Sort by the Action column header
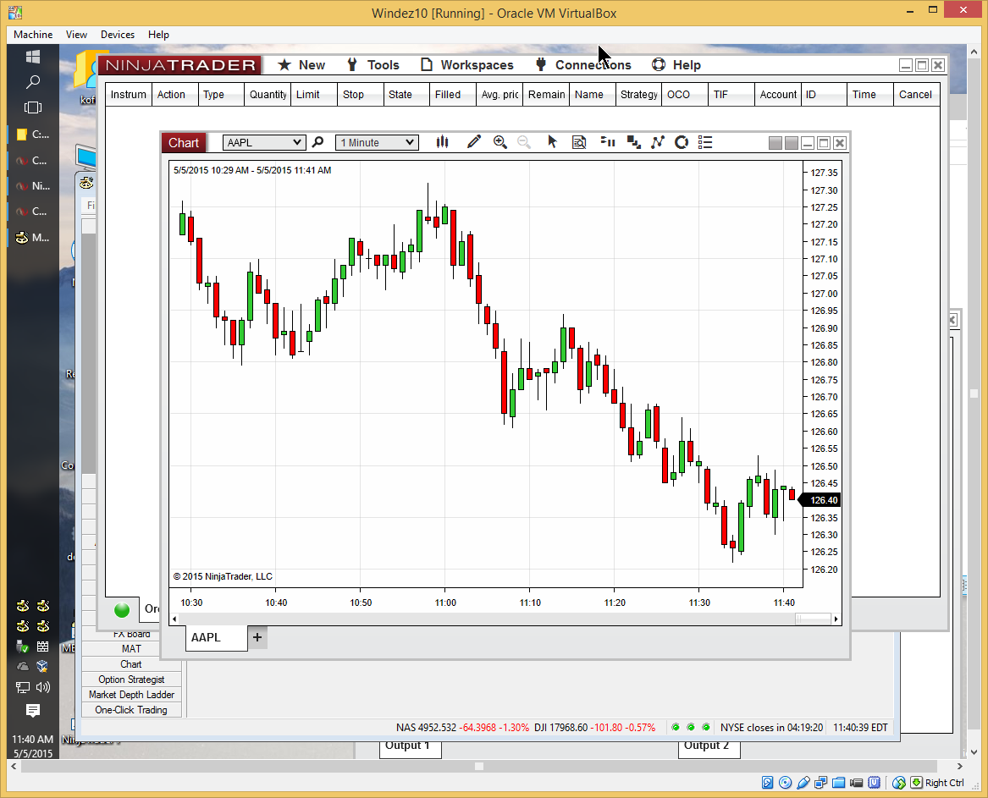The image size is (988, 798). [174, 95]
